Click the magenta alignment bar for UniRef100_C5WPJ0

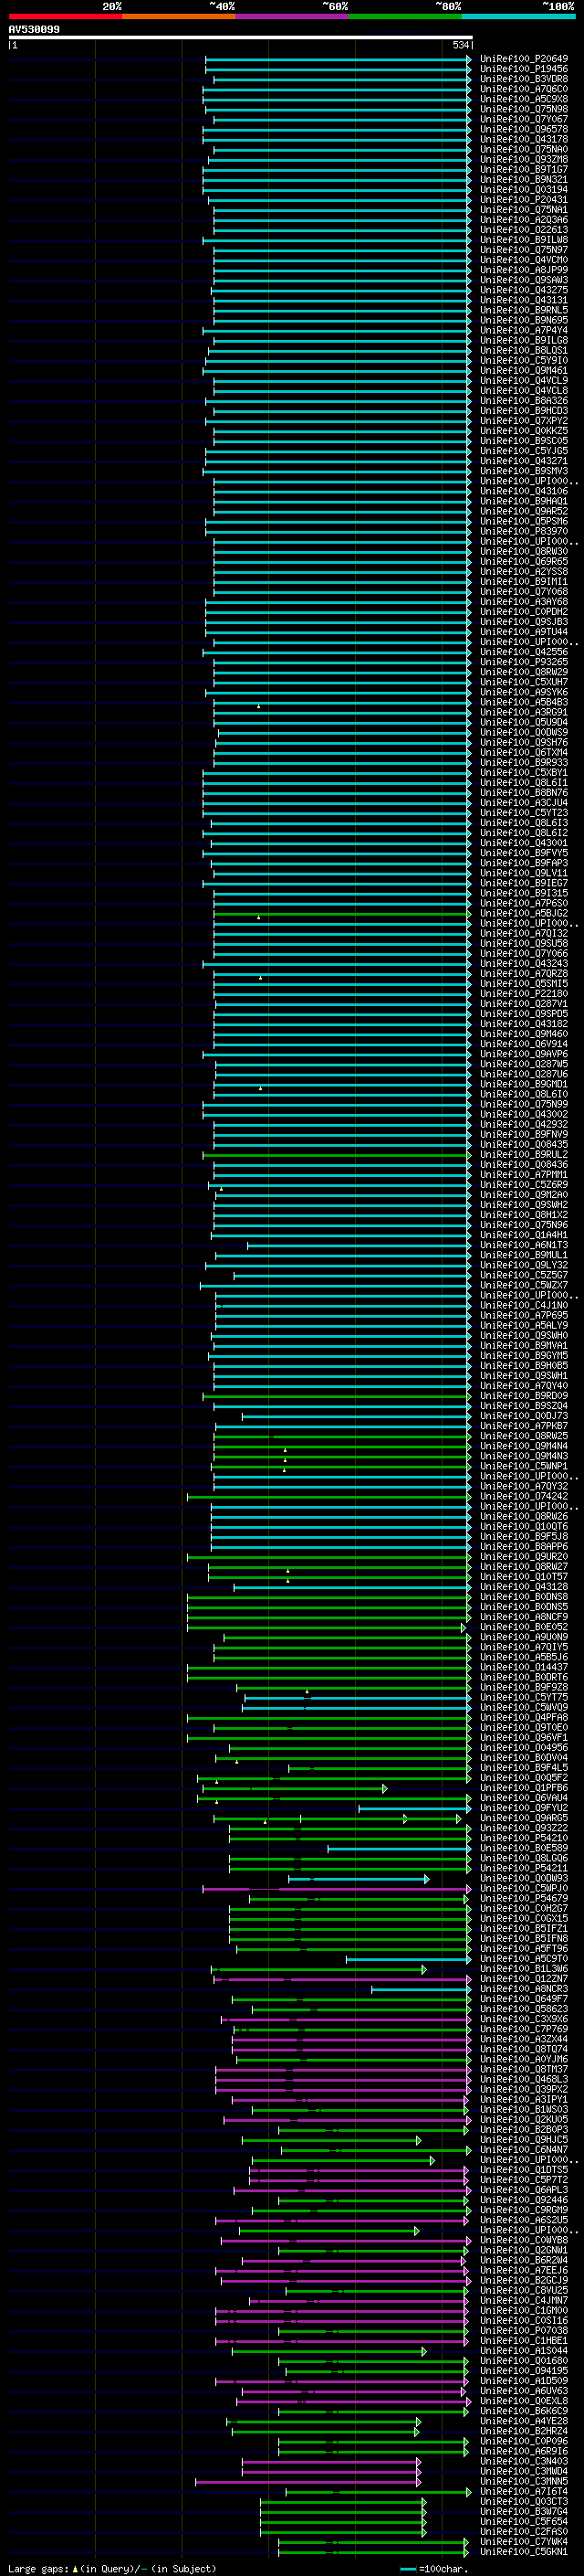pyautogui.click(x=338, y=1889)
